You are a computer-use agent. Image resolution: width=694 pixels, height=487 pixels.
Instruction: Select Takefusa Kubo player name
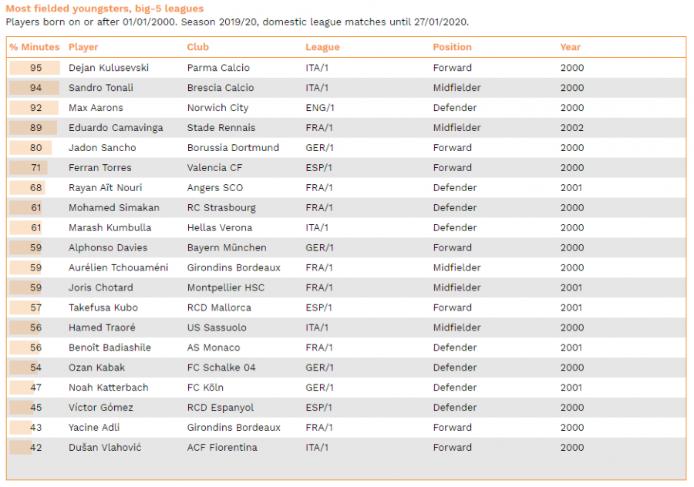click(103, 307)
